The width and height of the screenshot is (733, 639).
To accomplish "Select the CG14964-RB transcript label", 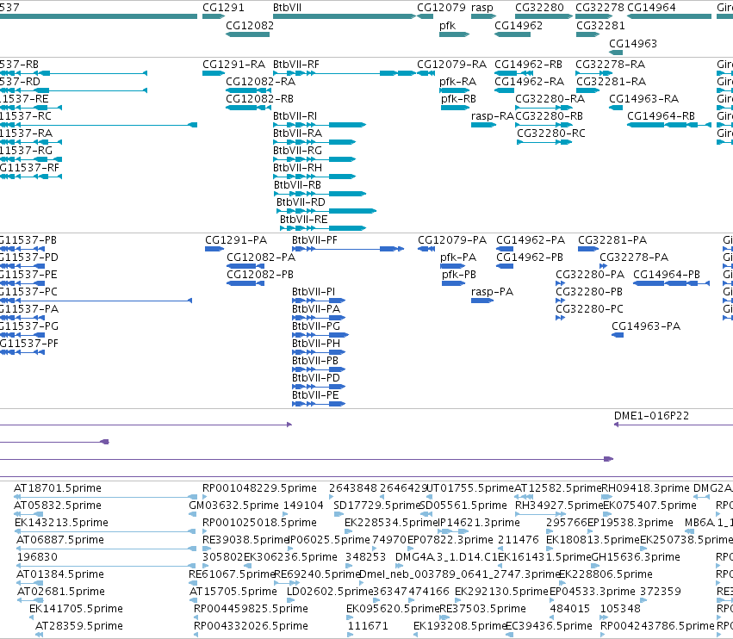I will [x=661, y=116].
